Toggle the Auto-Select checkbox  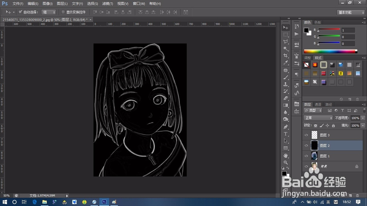(20, 12)
